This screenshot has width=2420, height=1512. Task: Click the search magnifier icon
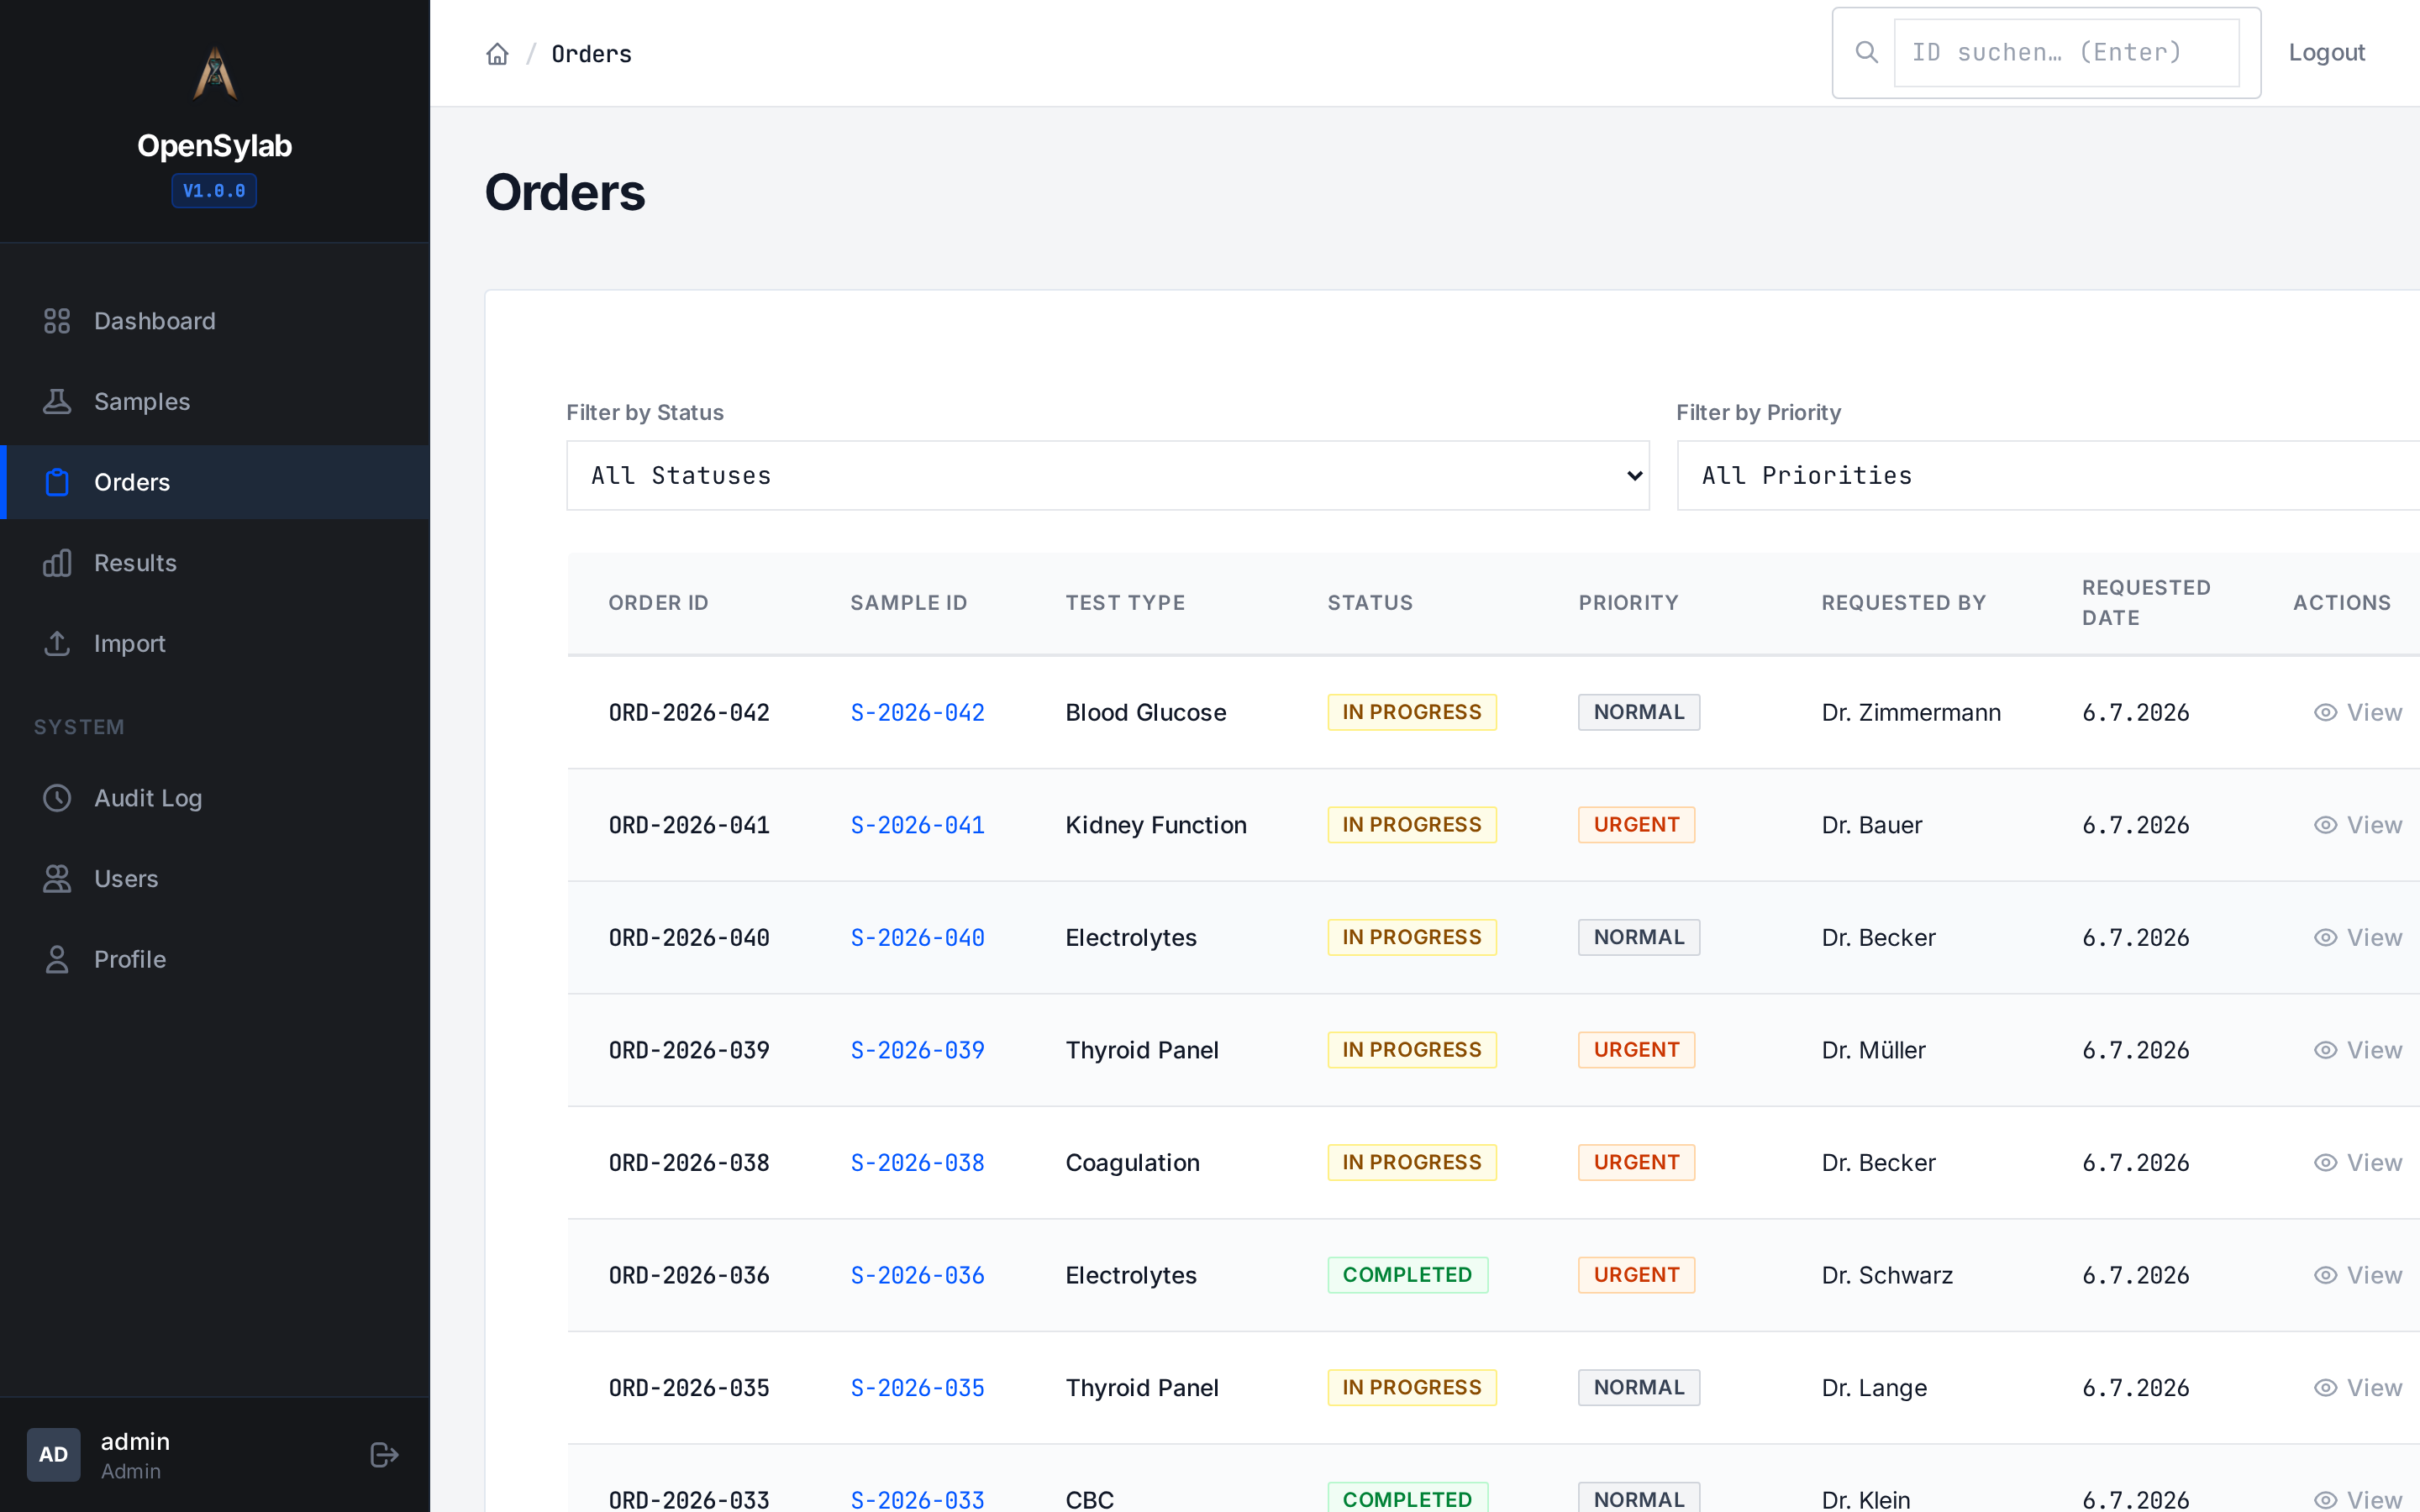pyautogui.click(x=1866, y=52)
